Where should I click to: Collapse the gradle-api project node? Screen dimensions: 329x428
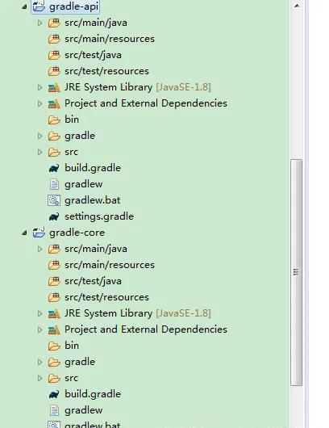24,6
